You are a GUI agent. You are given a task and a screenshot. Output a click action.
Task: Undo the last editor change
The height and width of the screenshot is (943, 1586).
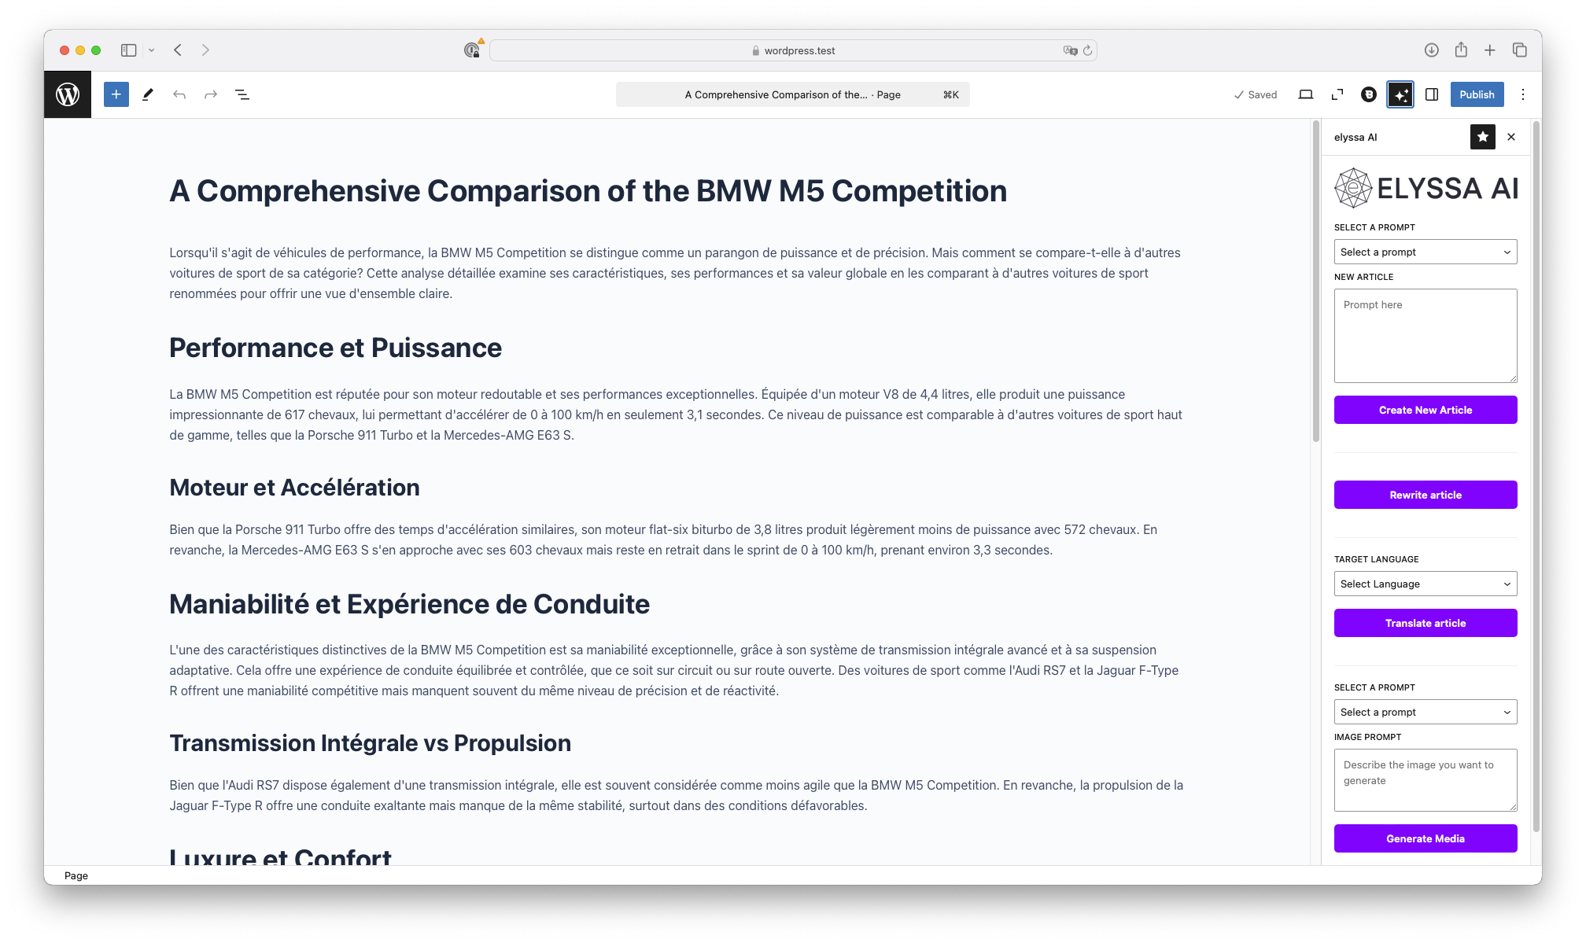(x=179, y=94)
